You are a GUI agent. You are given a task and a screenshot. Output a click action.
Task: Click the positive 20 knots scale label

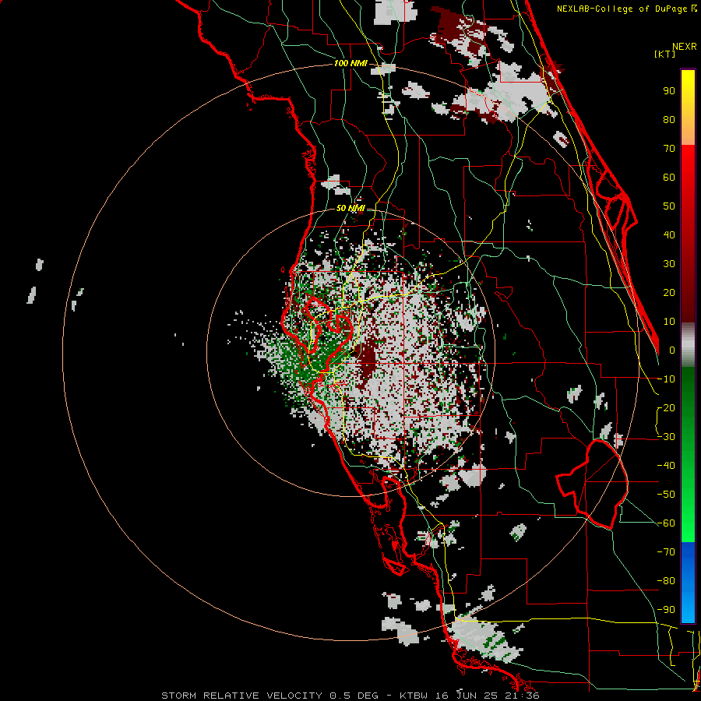click(x=669, y=293)
